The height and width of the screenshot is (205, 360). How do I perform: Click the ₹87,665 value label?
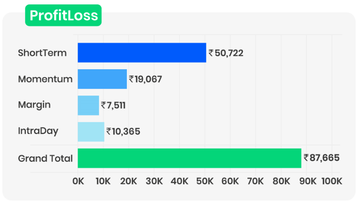322,158
